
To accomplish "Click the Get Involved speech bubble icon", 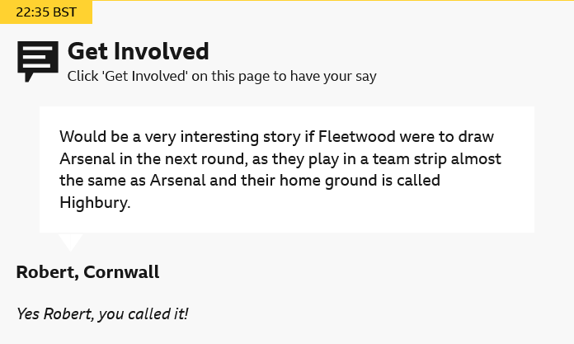I will click(38, 62).
